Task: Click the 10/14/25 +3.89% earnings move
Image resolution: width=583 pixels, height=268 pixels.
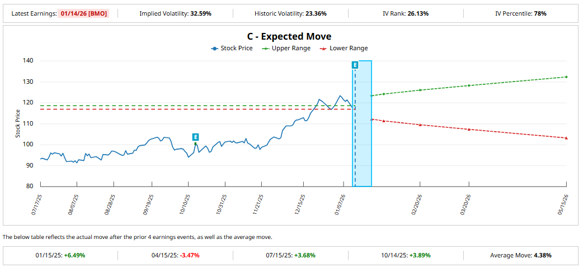Action: click(406, 255)
